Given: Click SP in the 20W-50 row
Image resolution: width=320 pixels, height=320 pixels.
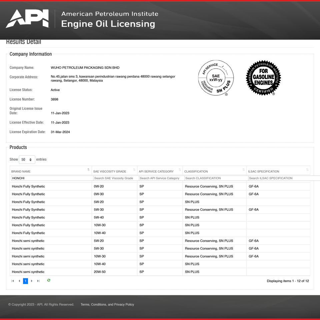Looking at the screenshot, I should pos(142,272).
